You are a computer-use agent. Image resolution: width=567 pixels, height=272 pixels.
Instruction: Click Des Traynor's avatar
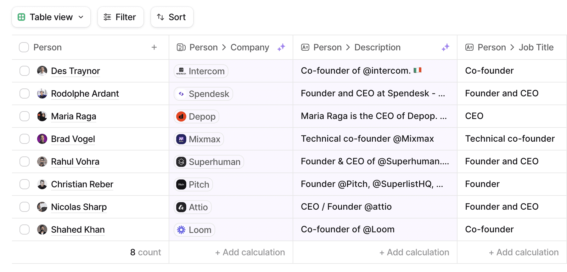coord(42,71)
